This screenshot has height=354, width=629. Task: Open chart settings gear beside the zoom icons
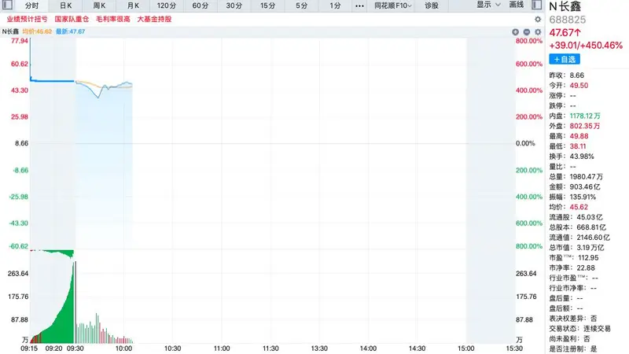pyautogui.click(x=538, y=31)
